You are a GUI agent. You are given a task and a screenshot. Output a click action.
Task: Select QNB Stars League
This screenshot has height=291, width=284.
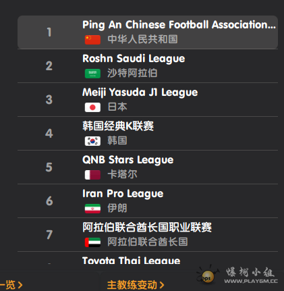(148, 167)
